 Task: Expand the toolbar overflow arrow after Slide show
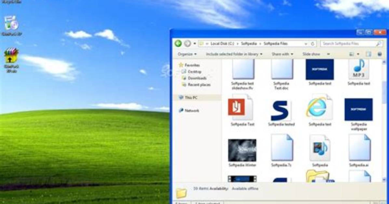tap(328, 54)
